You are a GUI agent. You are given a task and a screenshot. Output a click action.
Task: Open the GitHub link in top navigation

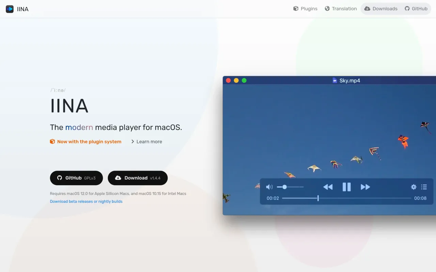416,8
